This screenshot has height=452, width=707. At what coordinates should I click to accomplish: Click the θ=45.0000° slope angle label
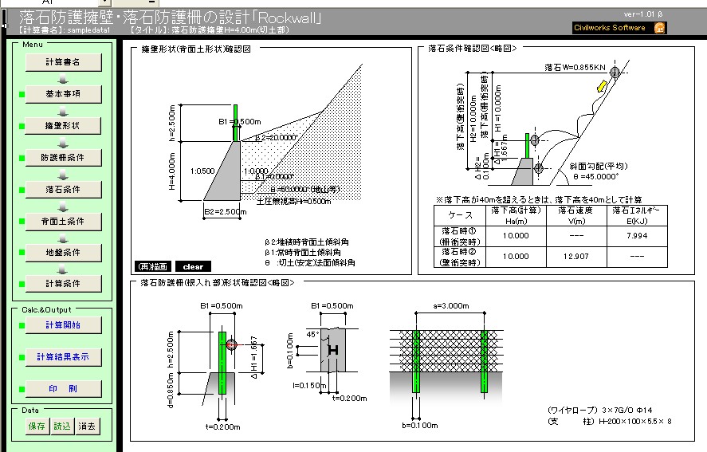pyautogui.click(x=596, y=176)
